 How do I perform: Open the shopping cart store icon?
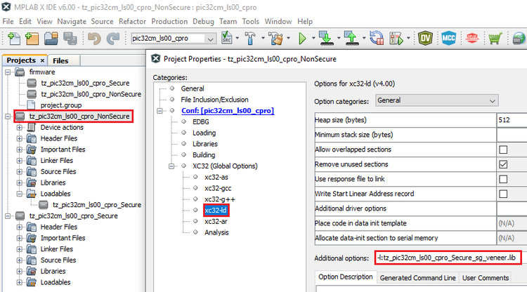click(x=496, y=38)
